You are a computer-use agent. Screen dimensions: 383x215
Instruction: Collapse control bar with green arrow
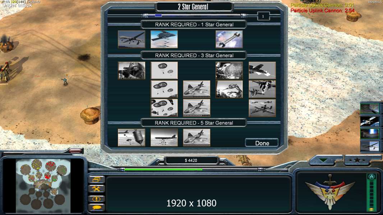point(323,160)
